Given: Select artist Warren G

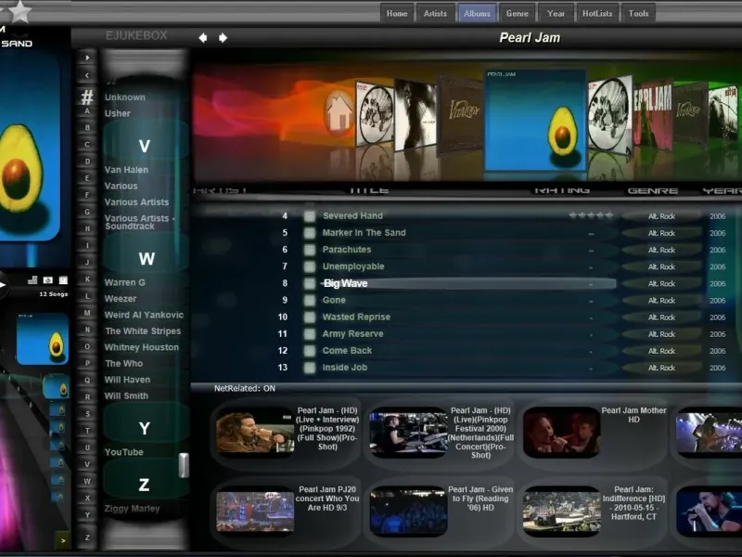Looking at the screenshot, I should point(124,283).
